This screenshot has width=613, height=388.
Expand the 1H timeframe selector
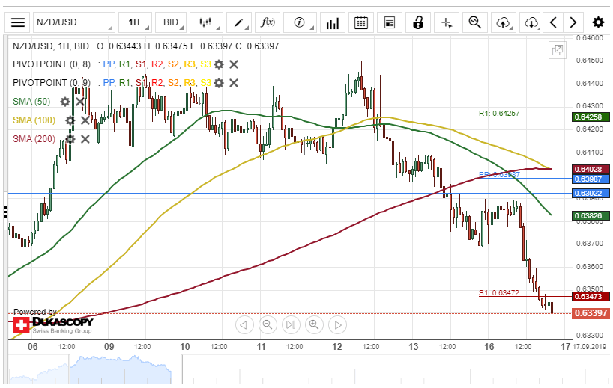[x=139, y=22]
